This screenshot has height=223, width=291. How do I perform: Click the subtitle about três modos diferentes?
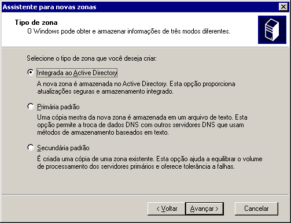pyautogui.click(x=128, y=31)
